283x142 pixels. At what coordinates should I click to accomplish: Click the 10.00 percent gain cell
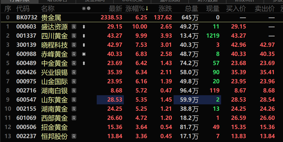tap(140, 27)
